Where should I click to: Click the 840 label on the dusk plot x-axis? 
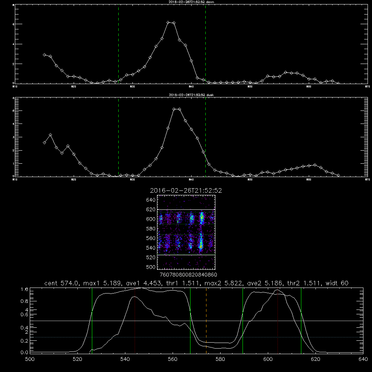click(x=191, y=180)
